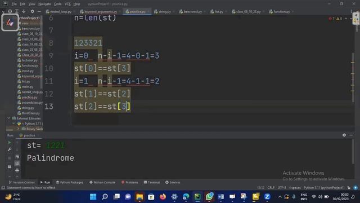Restore layout icon in Run panel
The height and width of the screenshot is (203, 360).
tap(10, 167)
